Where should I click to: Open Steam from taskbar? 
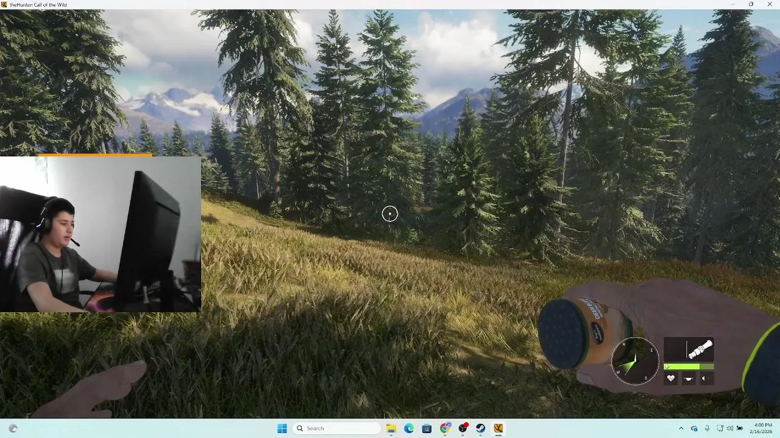(x=480, y=428)
